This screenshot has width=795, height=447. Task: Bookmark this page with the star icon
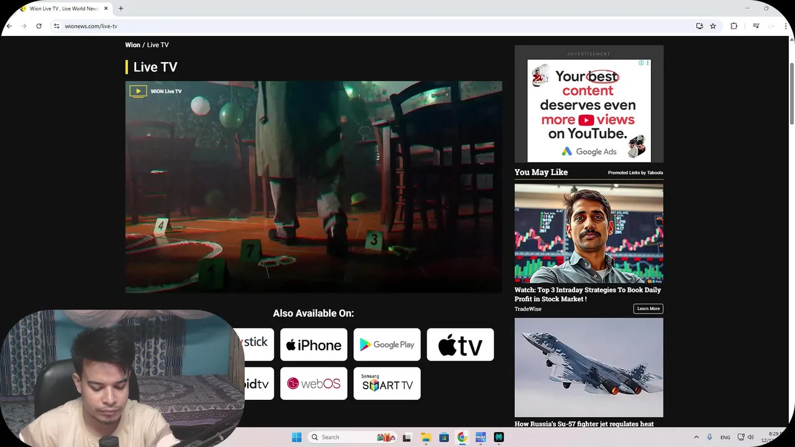coord(713,26)
